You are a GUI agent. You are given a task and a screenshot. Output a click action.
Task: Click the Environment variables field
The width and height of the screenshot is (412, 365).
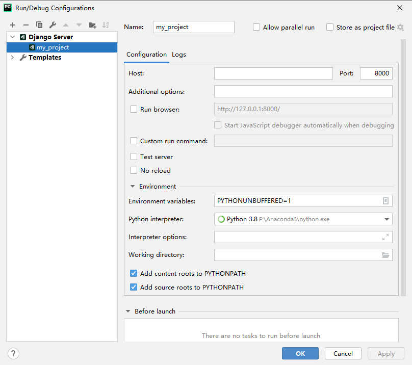coord(303,201)
